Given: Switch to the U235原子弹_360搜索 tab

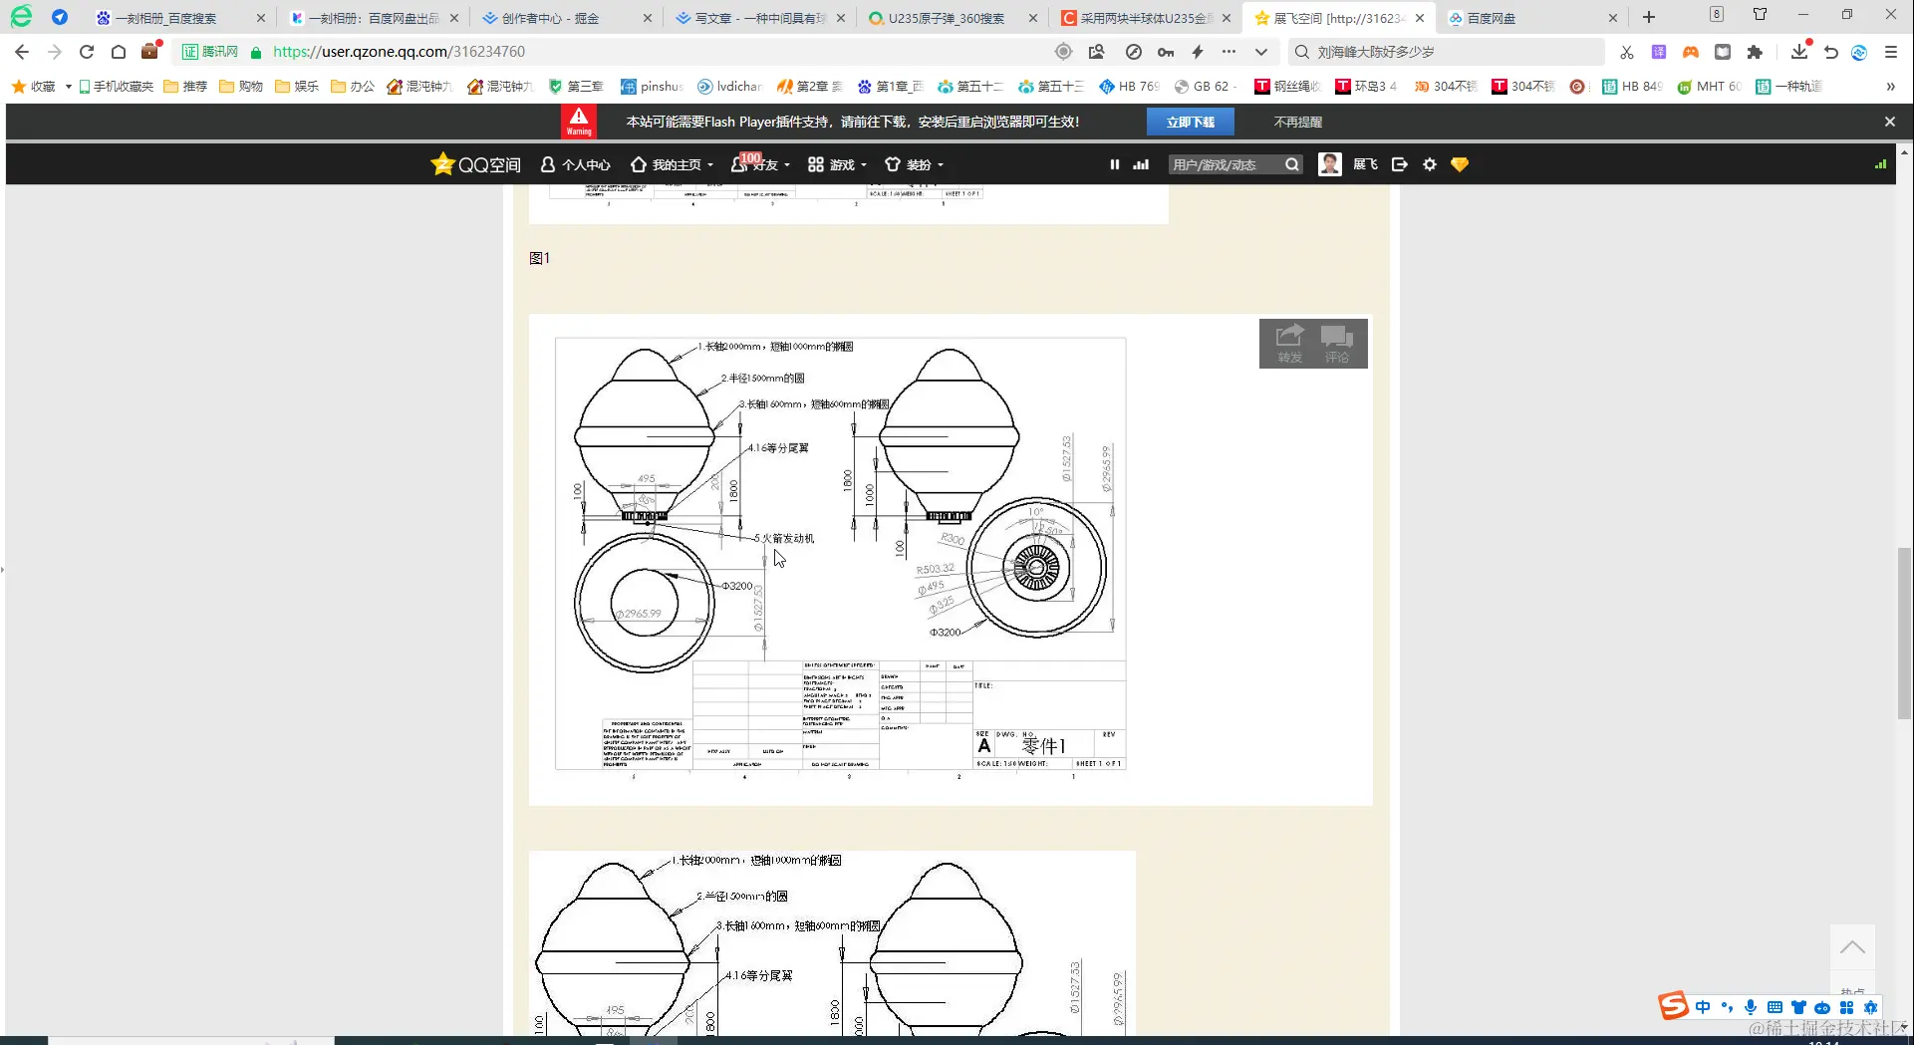Looking at the screenshot, I should point(952,18).
